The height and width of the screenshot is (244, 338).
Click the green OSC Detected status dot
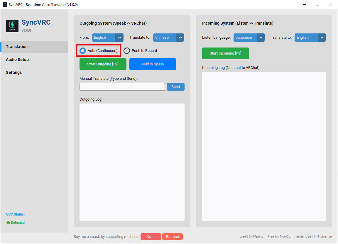point(8,223)
